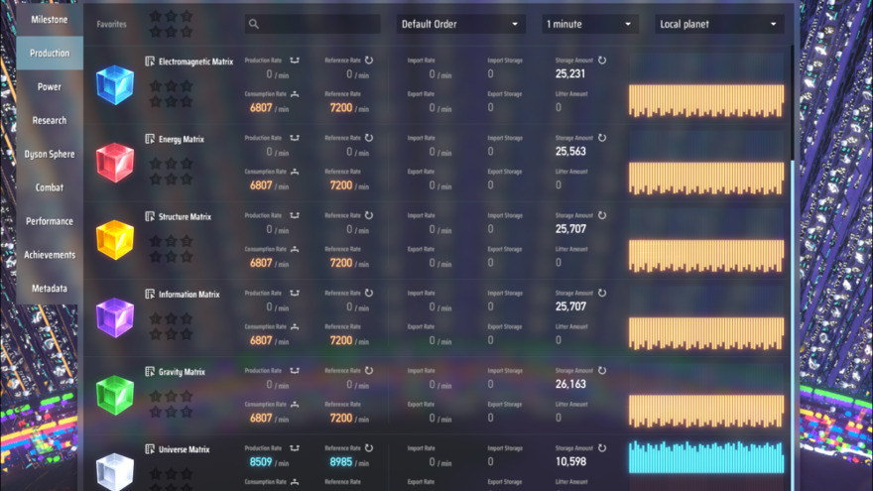Open the Default Order sorting dropdown

(x=460, y=24)
